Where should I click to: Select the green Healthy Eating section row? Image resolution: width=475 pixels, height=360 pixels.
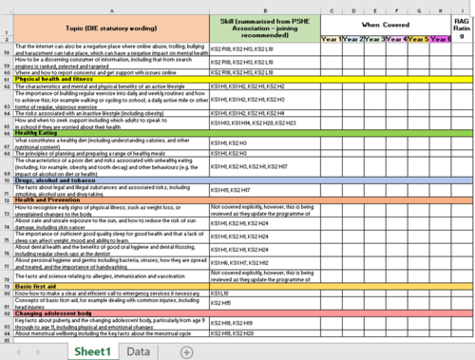(243, 133)
